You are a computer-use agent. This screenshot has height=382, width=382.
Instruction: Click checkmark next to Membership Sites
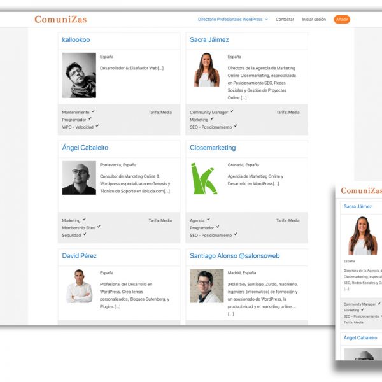pyautogui.click(x=99, y=227)
